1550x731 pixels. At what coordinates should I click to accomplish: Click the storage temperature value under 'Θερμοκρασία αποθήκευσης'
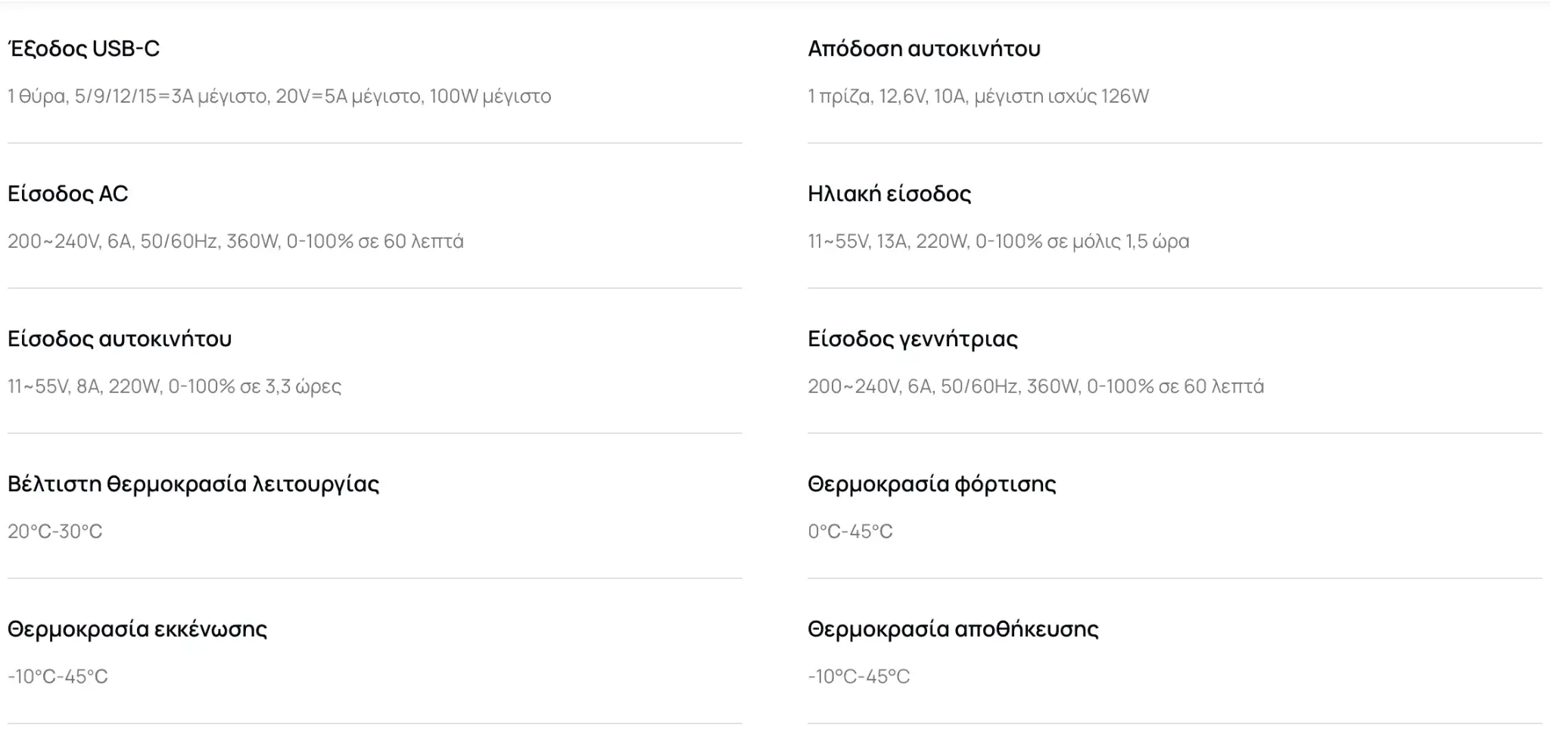[858, 677]
